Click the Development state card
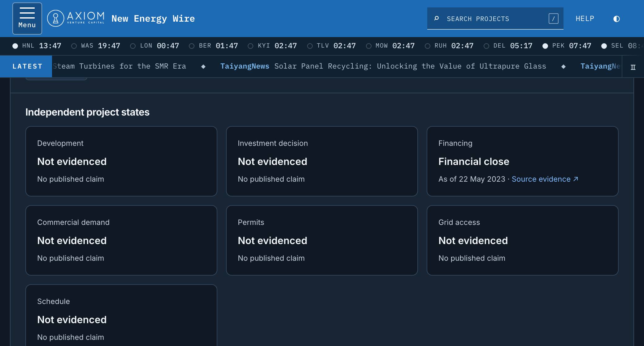 121,161
